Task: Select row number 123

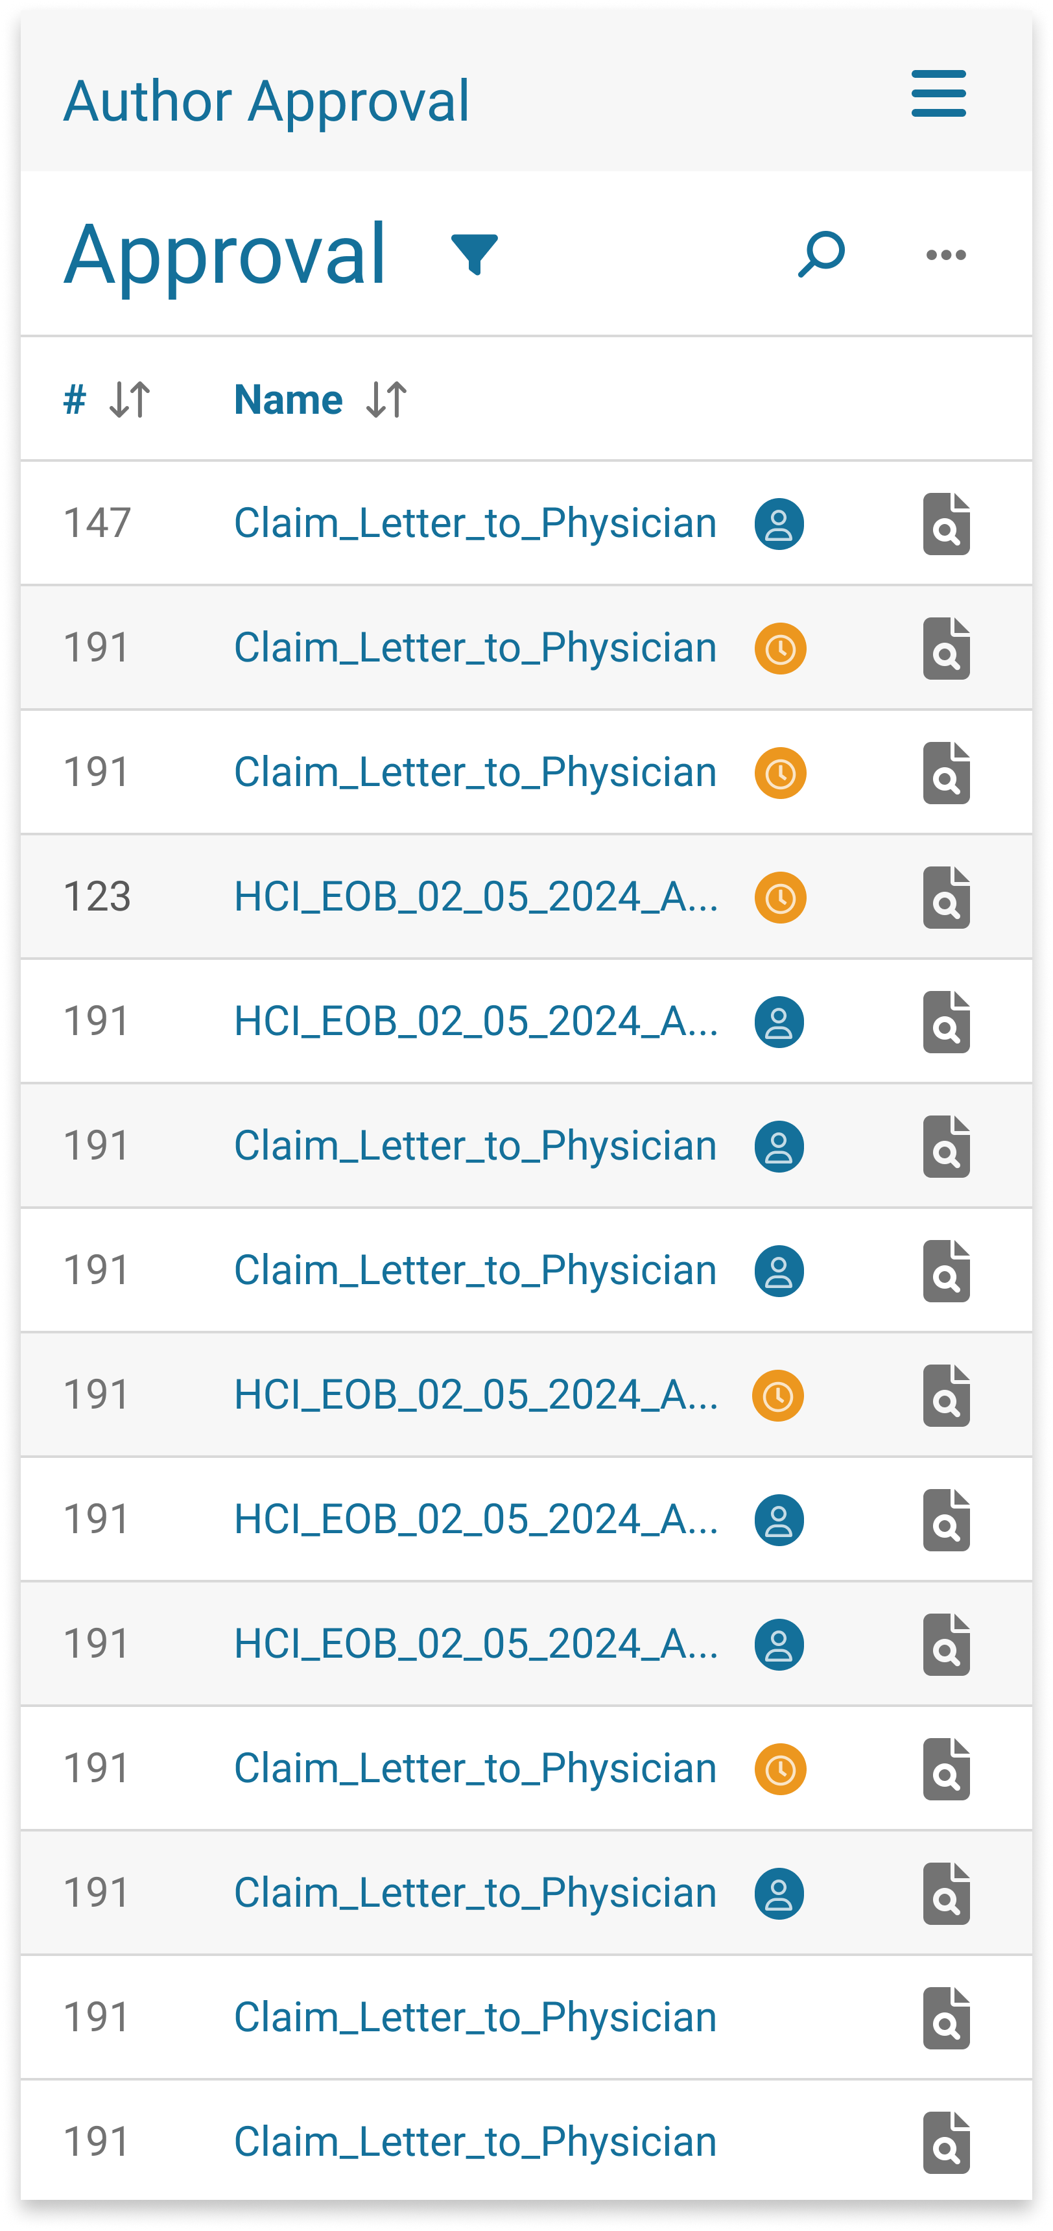Action: tap(97, 897)
